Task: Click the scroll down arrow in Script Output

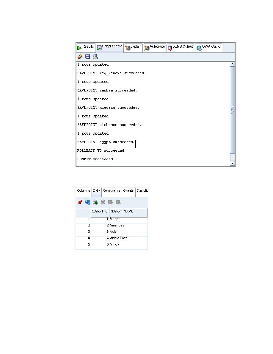Action: [233, 163]
